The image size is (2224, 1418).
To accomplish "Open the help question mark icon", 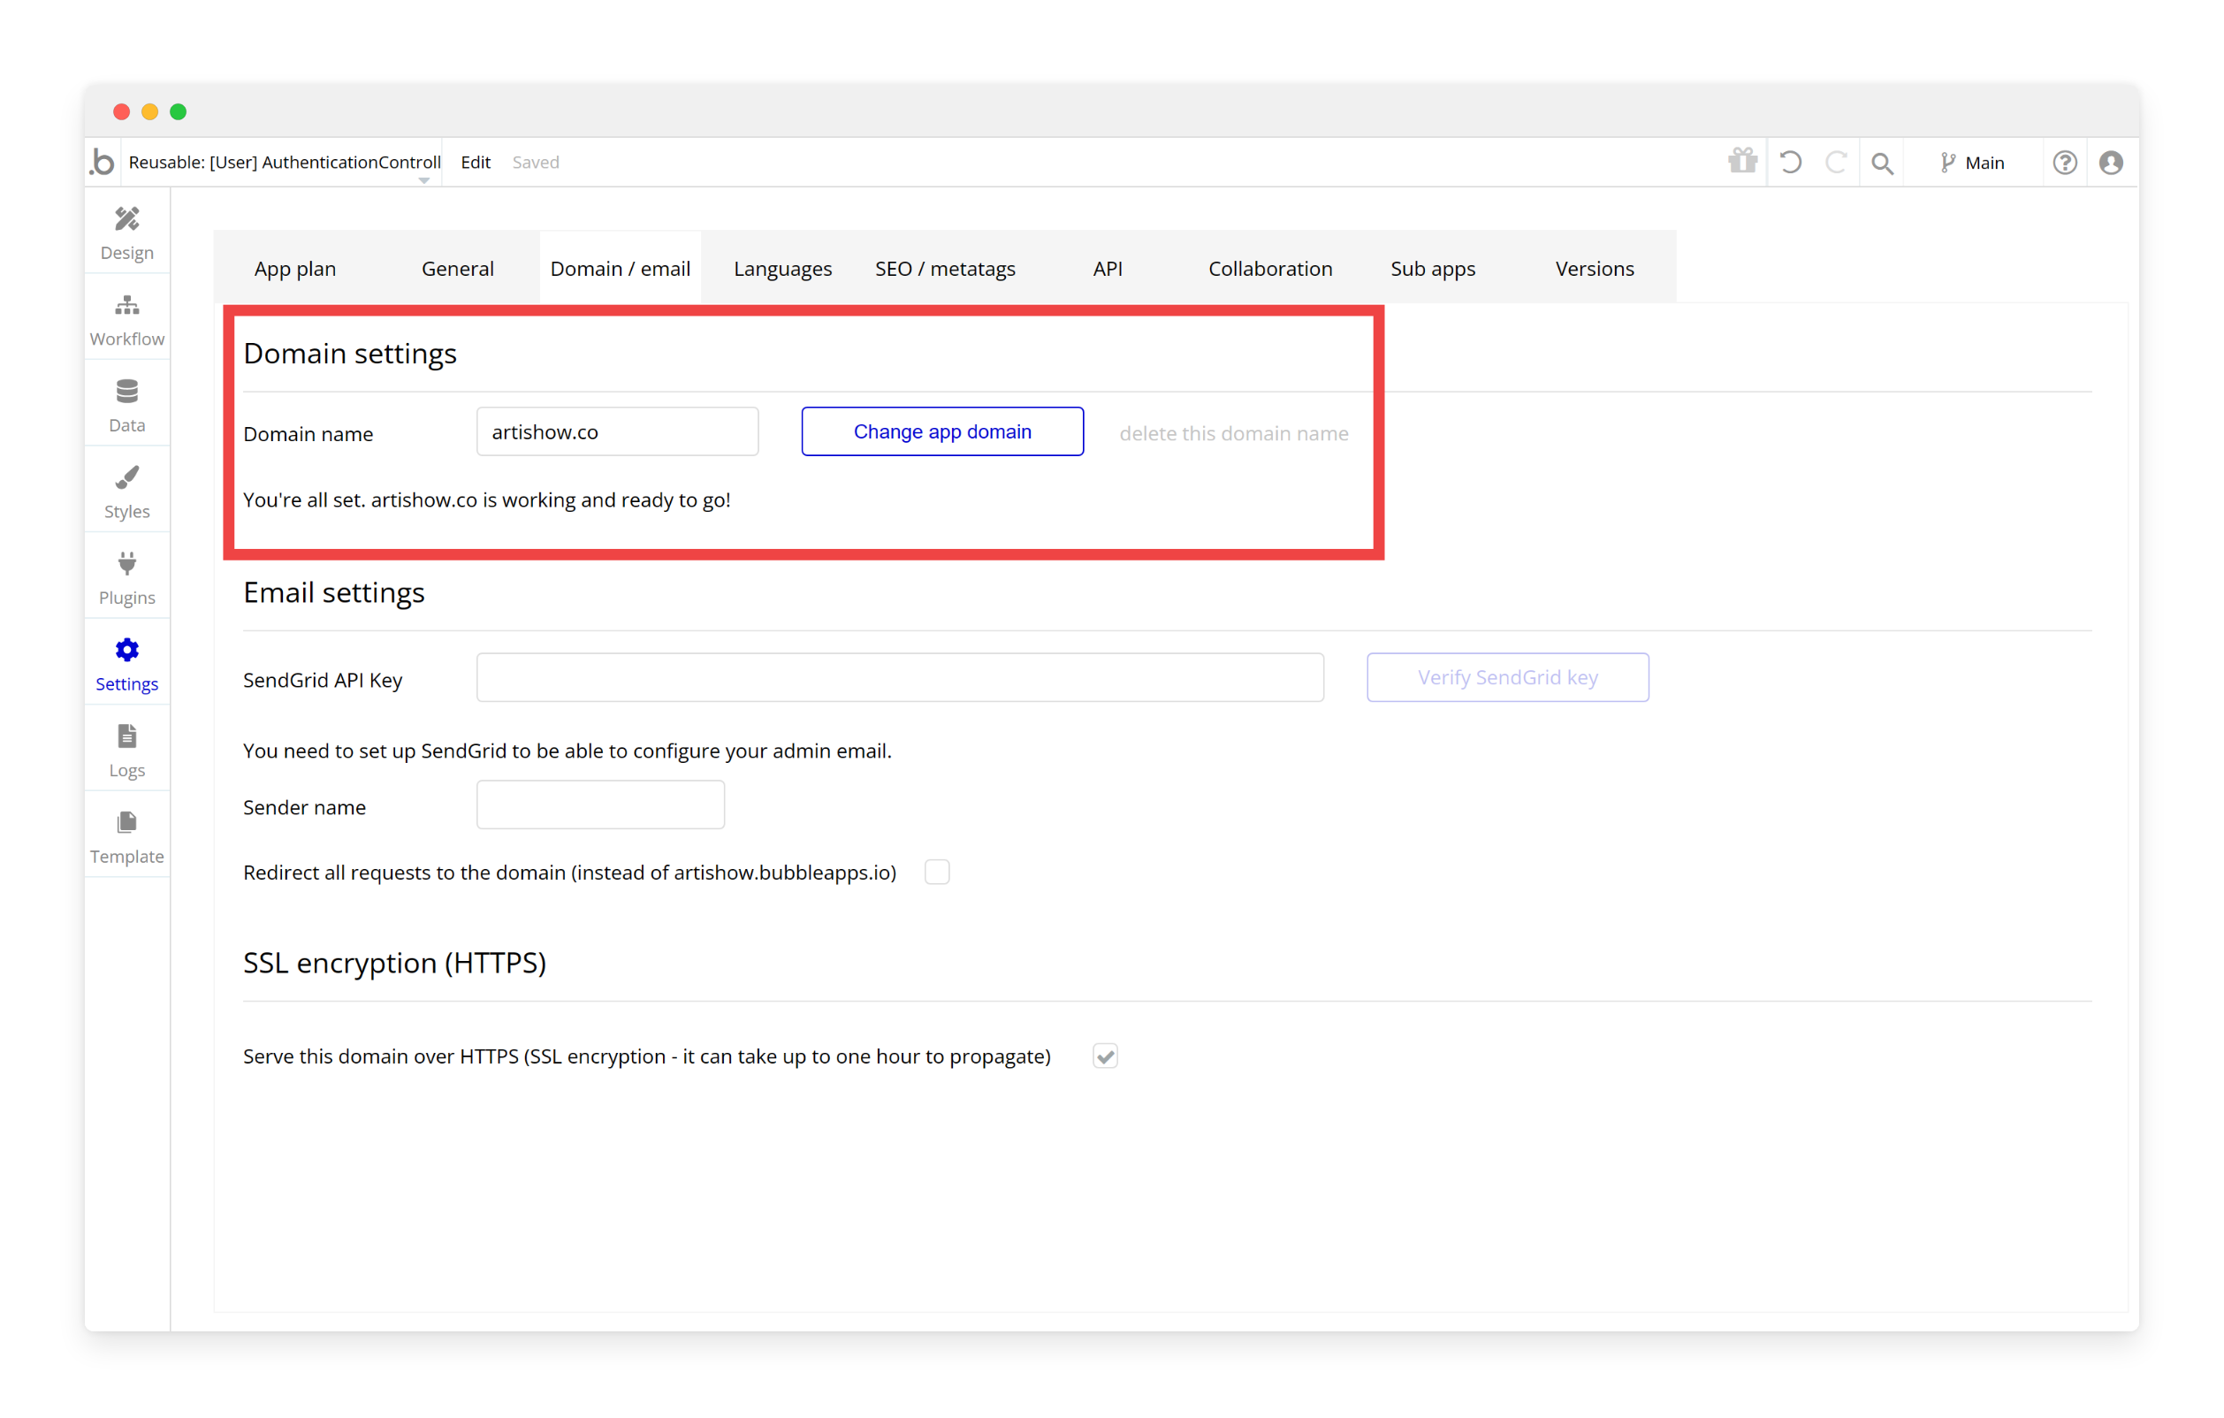I will (2064, 163).
